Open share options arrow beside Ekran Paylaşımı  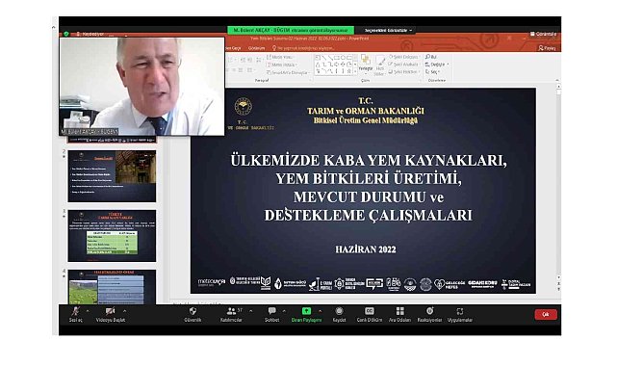pos(320,311)
